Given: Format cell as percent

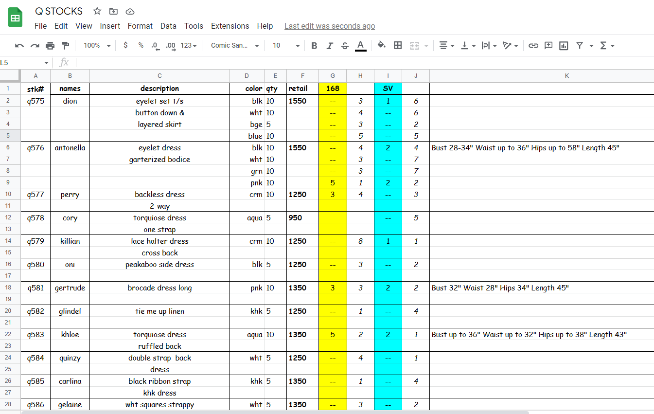Looking at the screenshot, I should 141,45.
